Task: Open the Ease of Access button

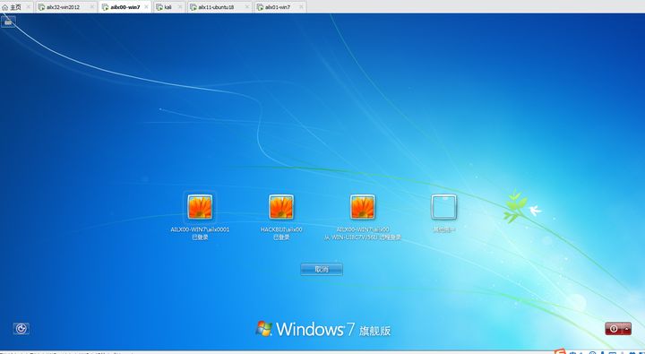Action: (21, 329)
